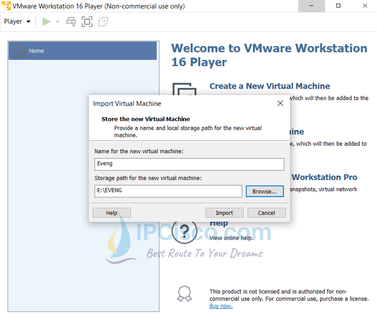
Task: Click the VMware logo in title bar
Action: (6, 6)
